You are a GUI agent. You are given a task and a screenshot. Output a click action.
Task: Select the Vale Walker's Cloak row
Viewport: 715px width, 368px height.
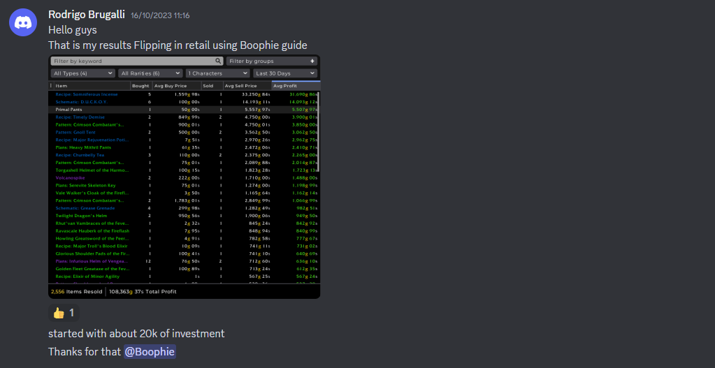[x=183, y=193]
